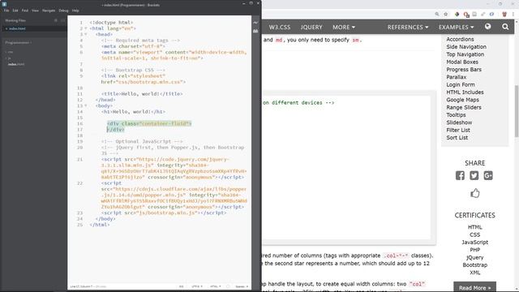Collapse the body tag fold arrow on line 13
This screenshot has width=519, height=292.
86,106
